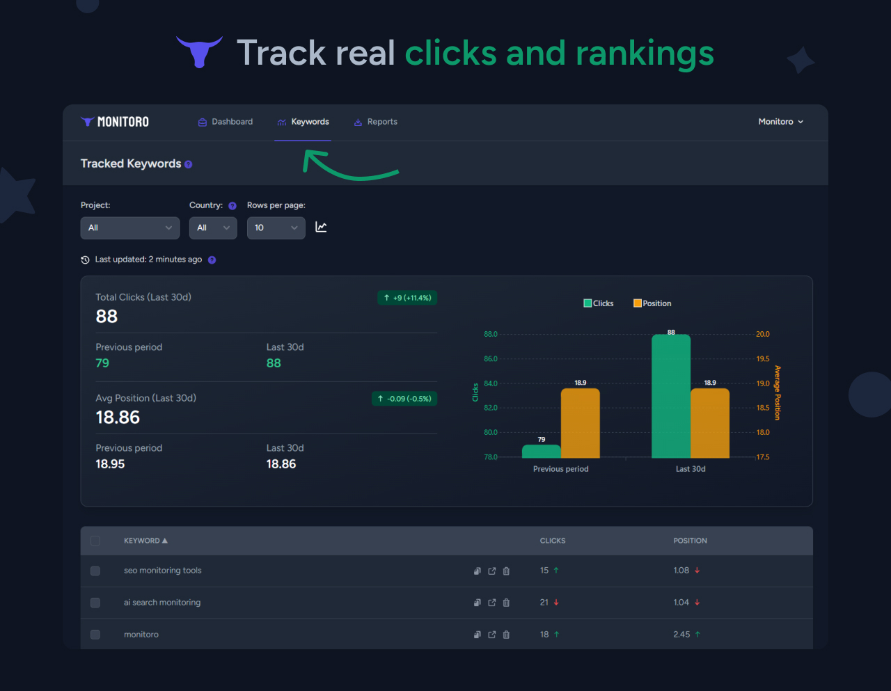Sort the table by the Keyword column
This screenshot has width=891, height=691.
click(x=145, y=540)
